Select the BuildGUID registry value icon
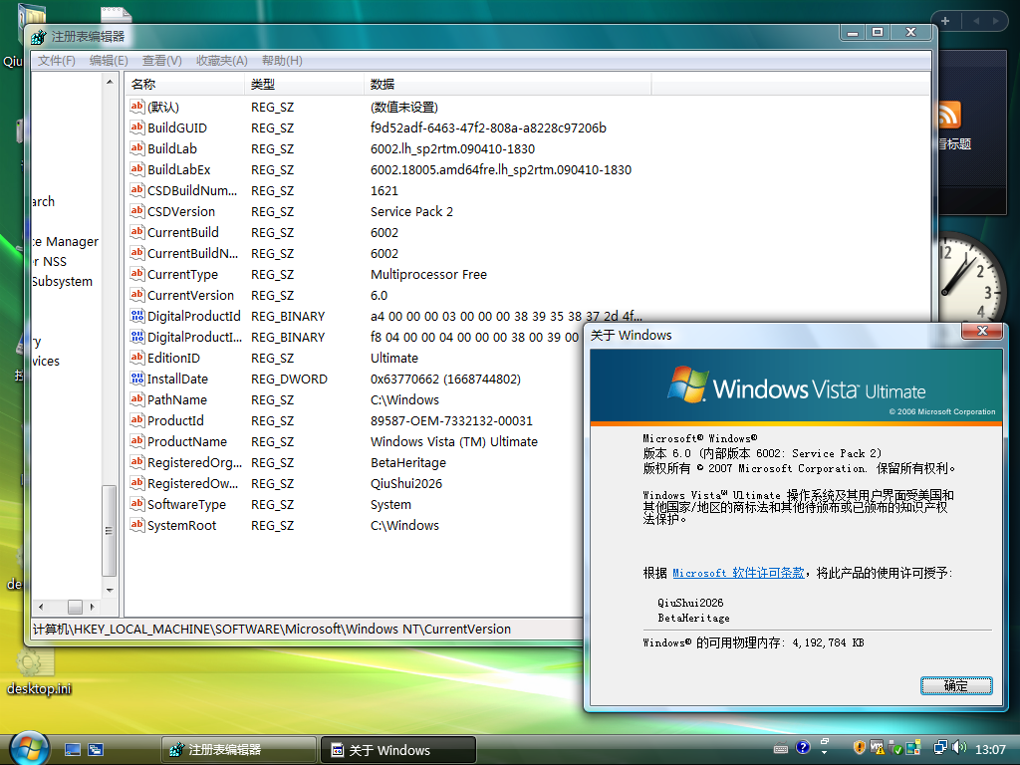 136,127
